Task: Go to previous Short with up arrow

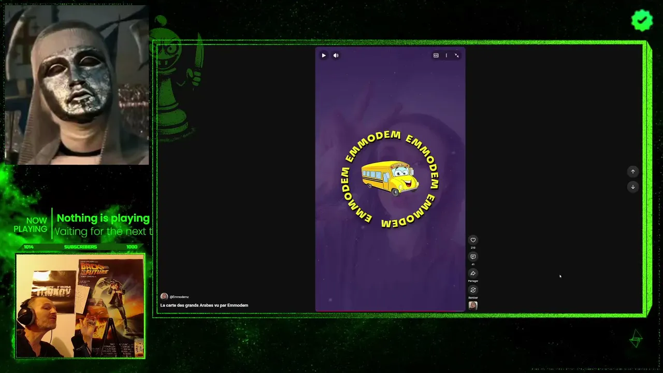Action: 632,171
